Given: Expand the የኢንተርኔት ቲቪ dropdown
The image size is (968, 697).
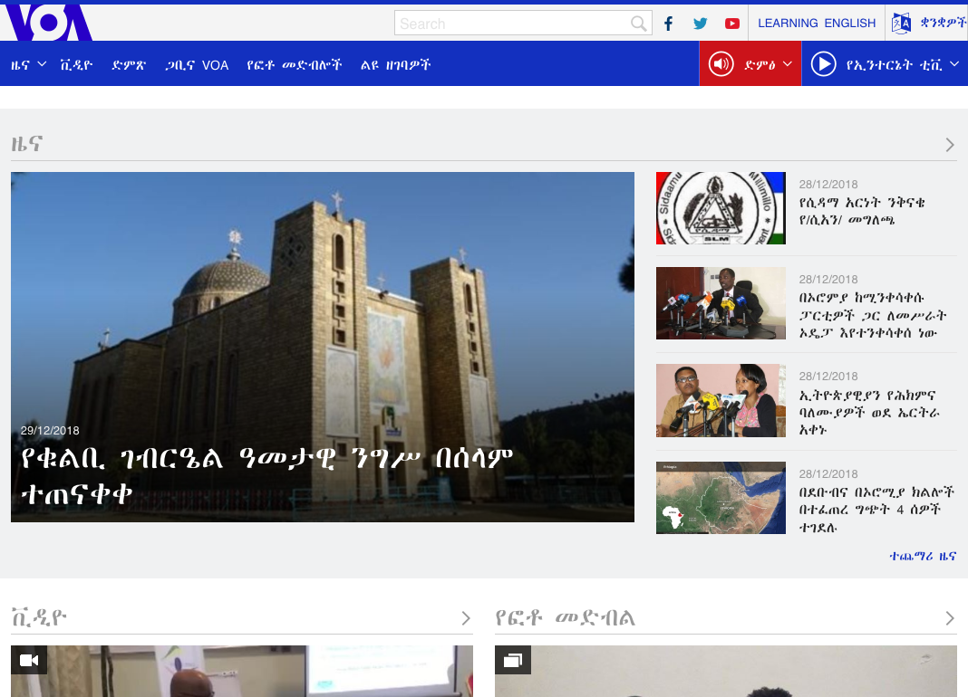Looking at the screenshot, I should click(x=953, y=64).
